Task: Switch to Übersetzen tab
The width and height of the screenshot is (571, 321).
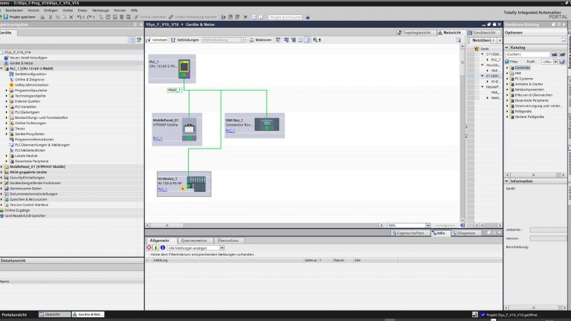Action: pyautogui.click(x=228, y=241)
